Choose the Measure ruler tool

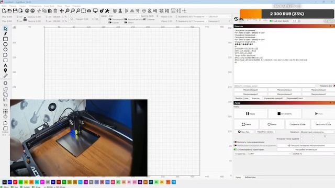coord(5,76)
